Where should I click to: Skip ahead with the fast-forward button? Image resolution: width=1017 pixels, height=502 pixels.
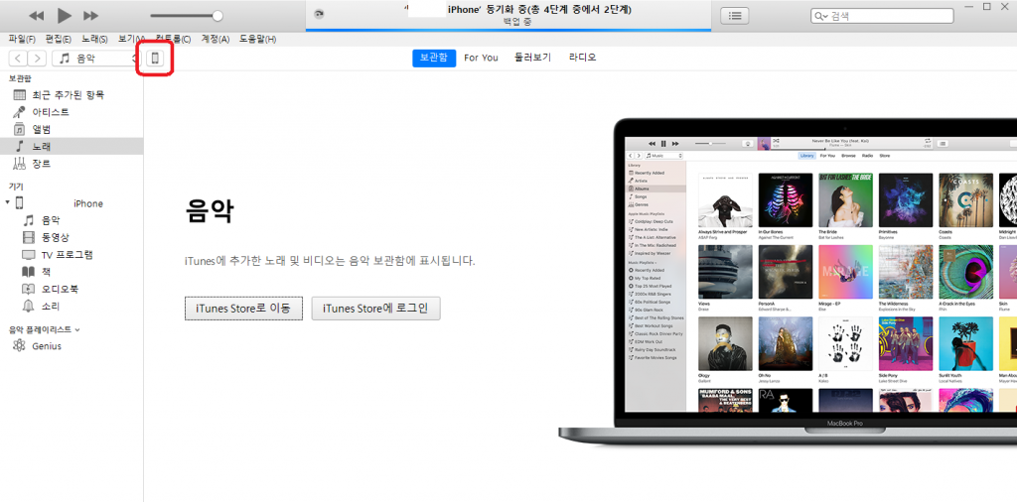91,16
